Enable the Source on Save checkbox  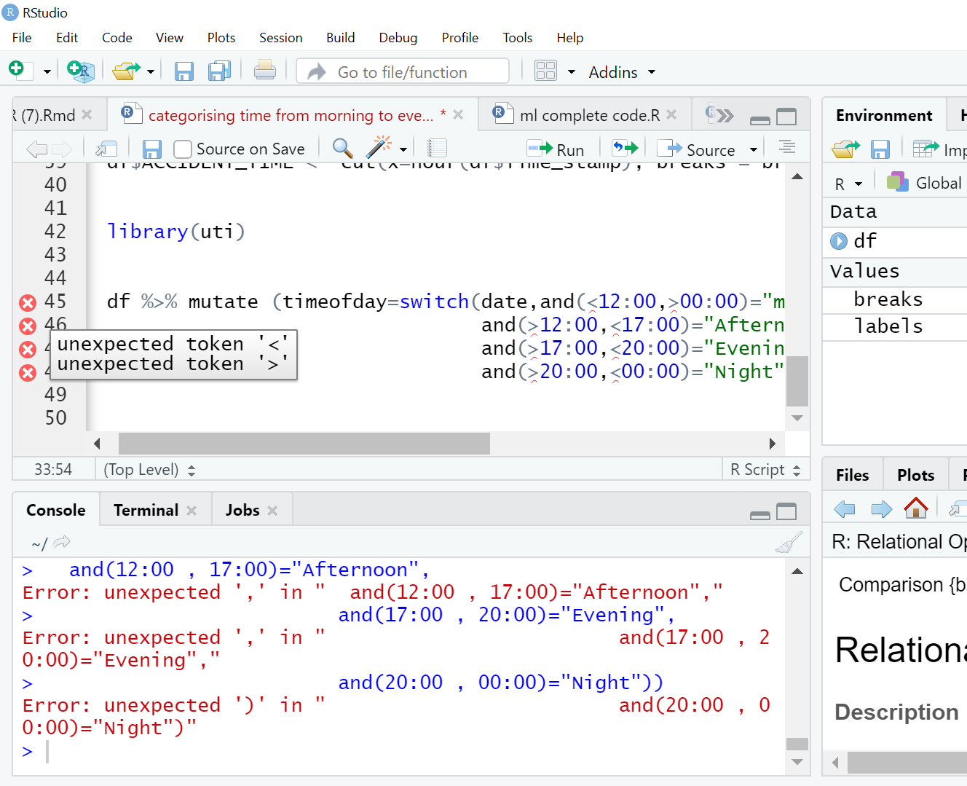182,149
